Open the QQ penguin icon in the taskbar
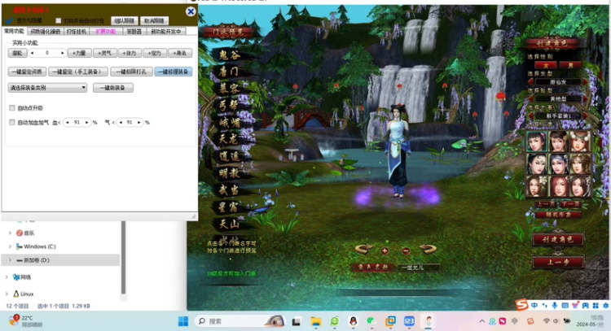 point(354,321)
